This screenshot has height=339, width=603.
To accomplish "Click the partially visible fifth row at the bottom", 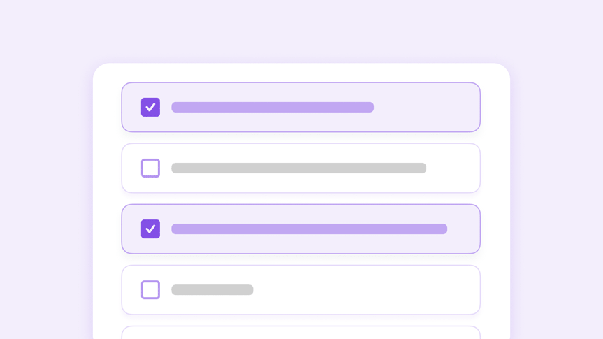I will pyautogui.click(x=300, y=333).
